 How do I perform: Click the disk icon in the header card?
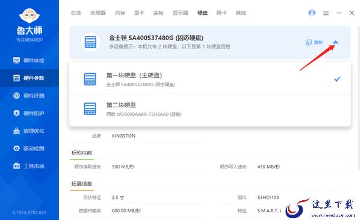click(90, 42)
